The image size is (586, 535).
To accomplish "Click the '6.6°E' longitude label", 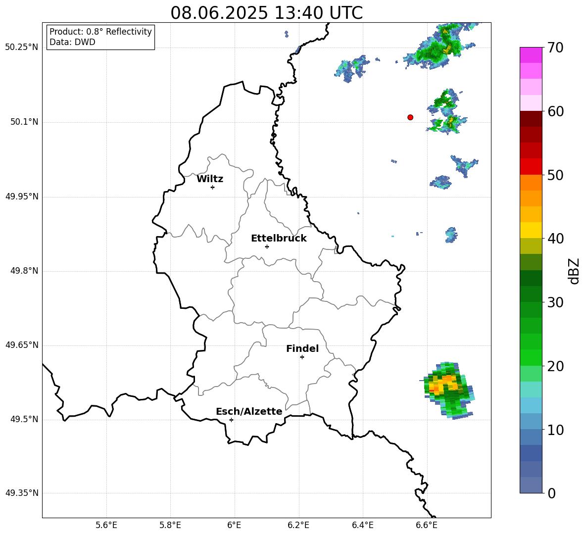I will click(x=427, y=525).
